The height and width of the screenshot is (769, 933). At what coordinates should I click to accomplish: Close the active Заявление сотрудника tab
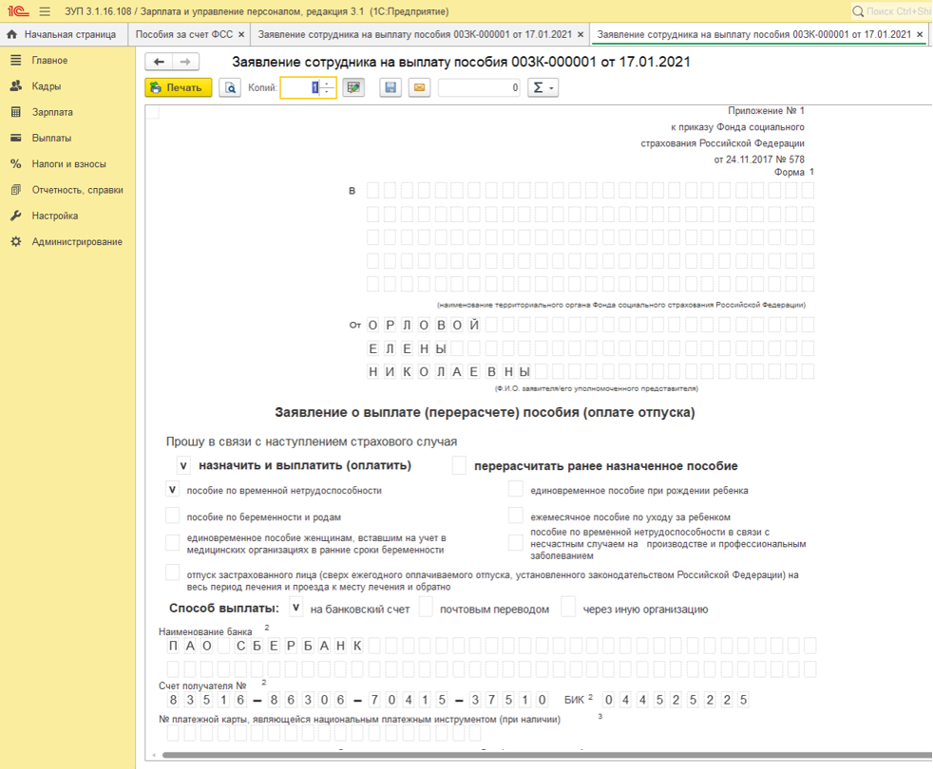(x=920, y=35)
